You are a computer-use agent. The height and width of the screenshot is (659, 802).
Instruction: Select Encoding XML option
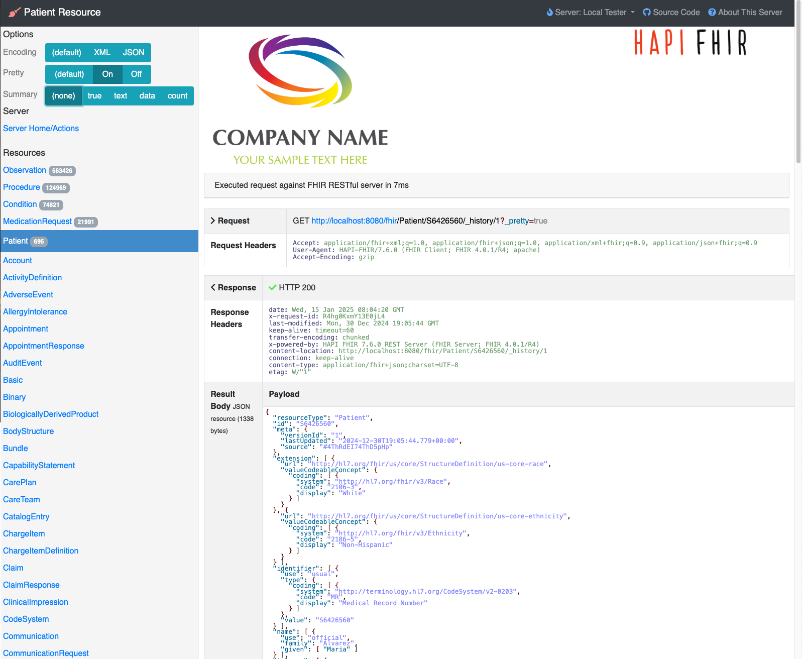[102, 53]
